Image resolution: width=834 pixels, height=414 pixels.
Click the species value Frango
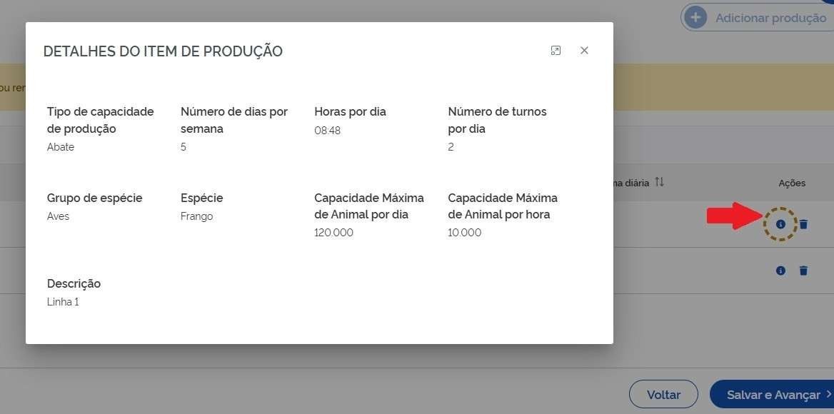click(196, 216)
